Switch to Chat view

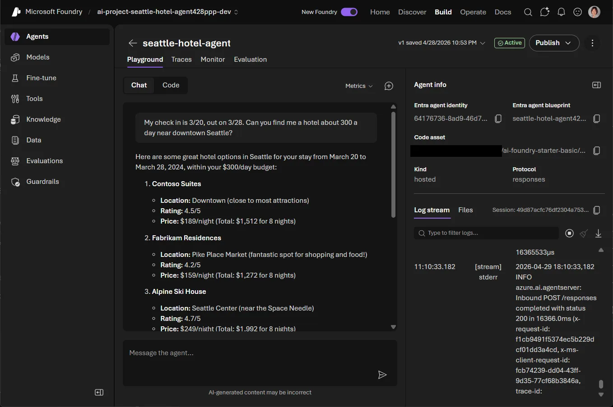pos(139,85)
